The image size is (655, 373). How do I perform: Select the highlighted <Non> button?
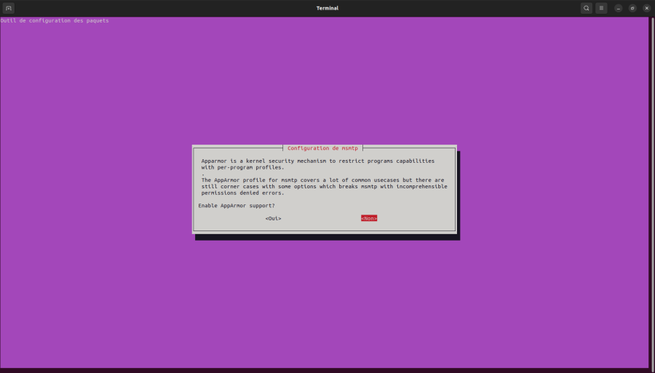[x=369, y=218]
